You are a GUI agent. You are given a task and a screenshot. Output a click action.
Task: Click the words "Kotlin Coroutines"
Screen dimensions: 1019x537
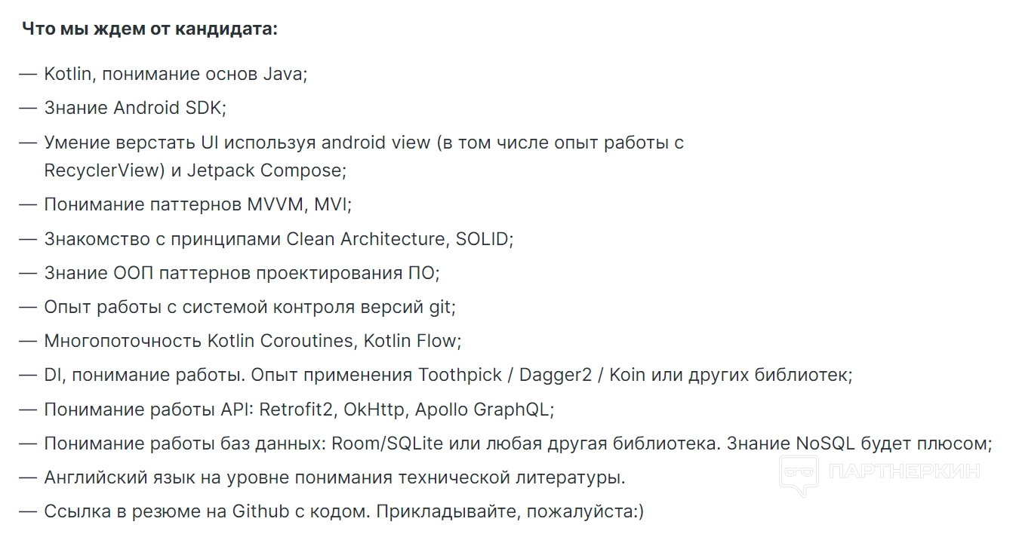pyautogui.click(x=280, y=341)
